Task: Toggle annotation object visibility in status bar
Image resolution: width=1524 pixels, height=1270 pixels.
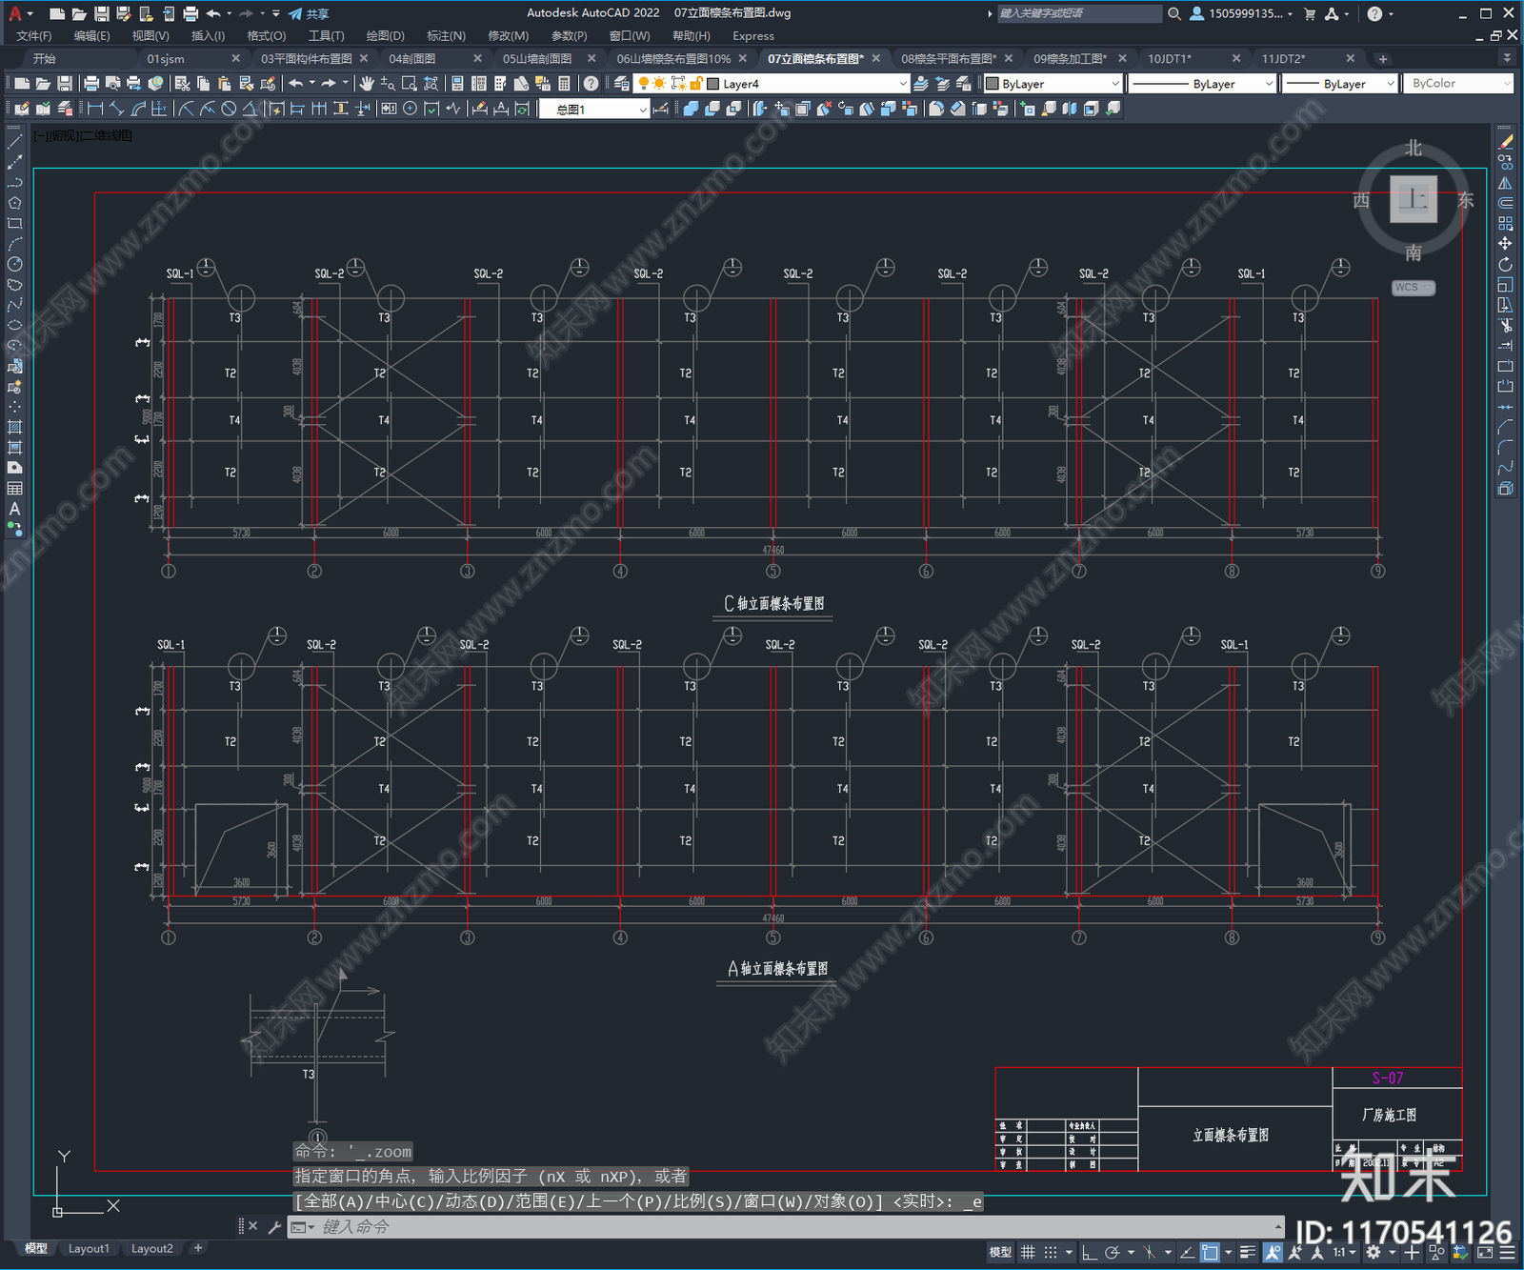Action: pos(1273,1252)
